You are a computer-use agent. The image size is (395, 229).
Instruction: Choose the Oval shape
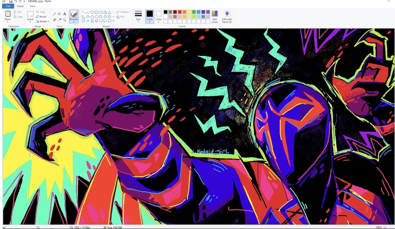pos(92,12)
